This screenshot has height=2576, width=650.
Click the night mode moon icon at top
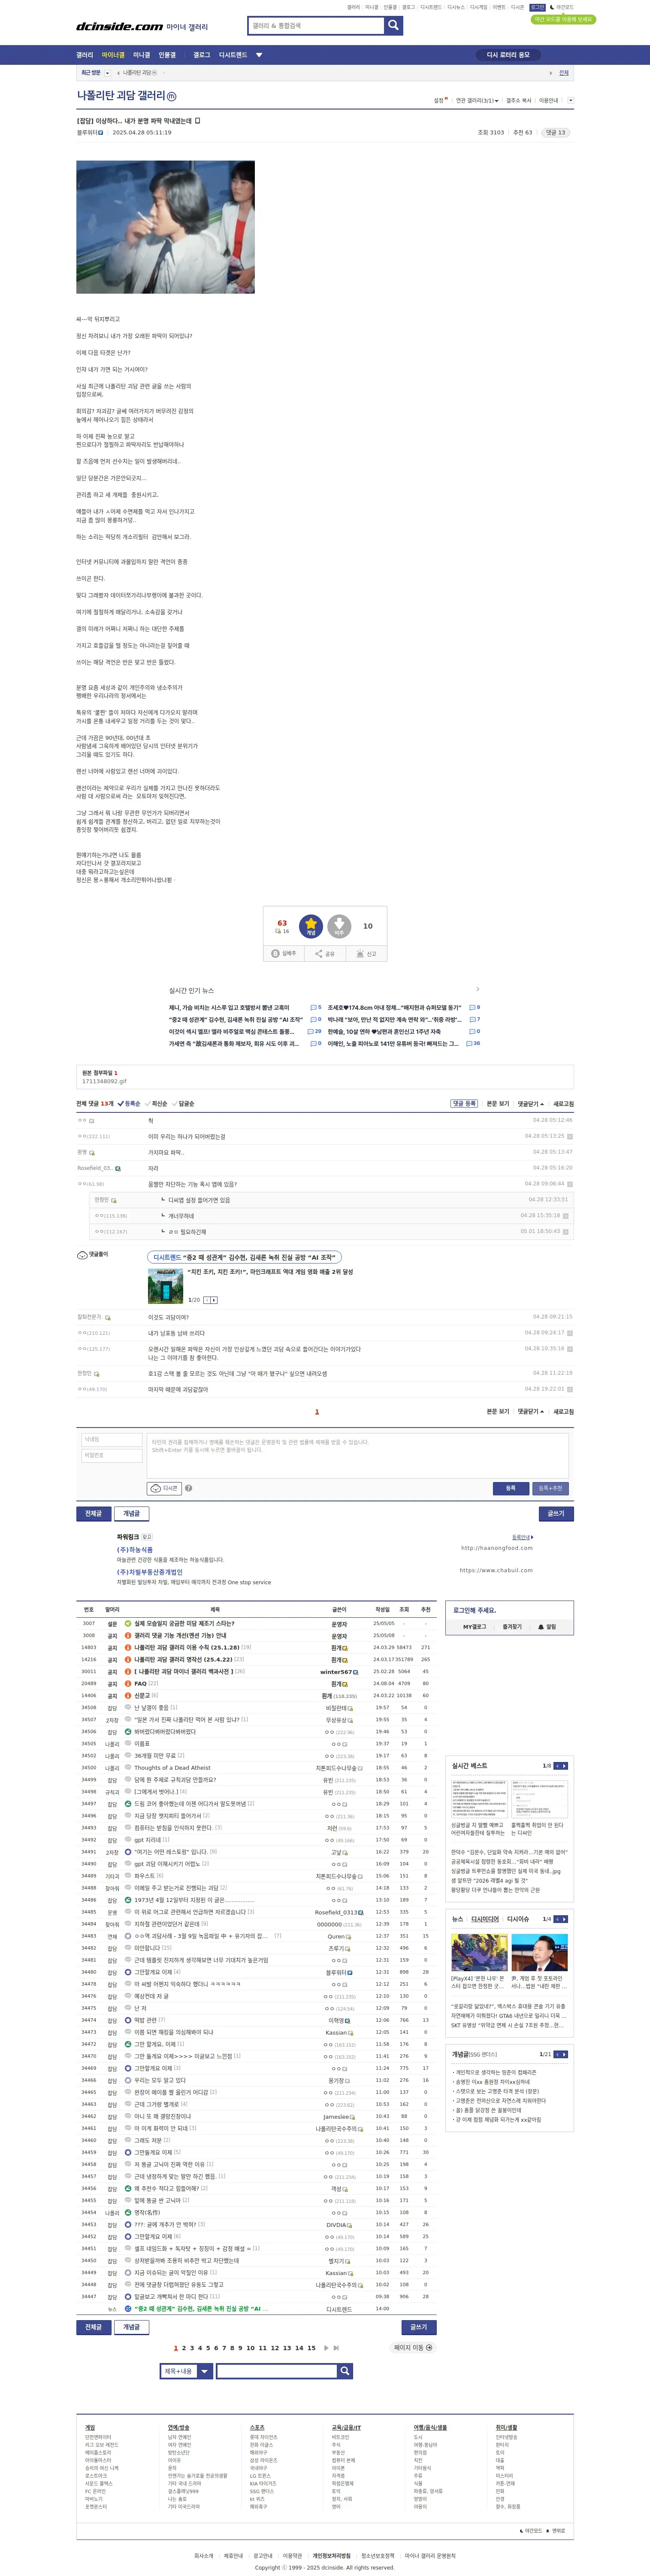[552, 7]
